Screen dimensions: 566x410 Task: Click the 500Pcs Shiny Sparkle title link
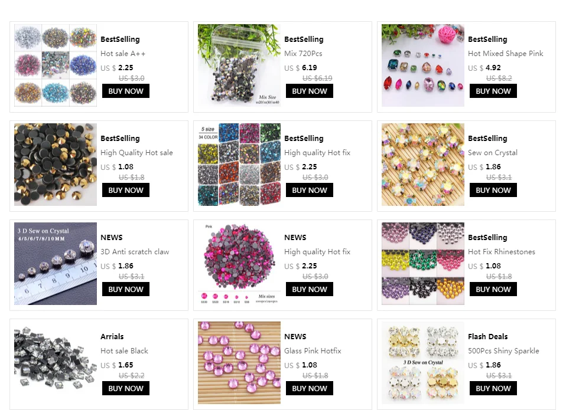503,351
